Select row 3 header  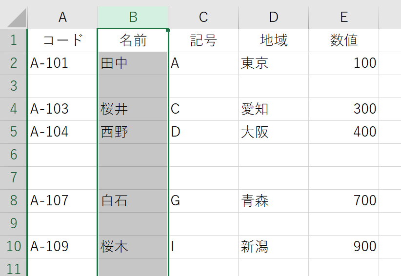point(13,86)
